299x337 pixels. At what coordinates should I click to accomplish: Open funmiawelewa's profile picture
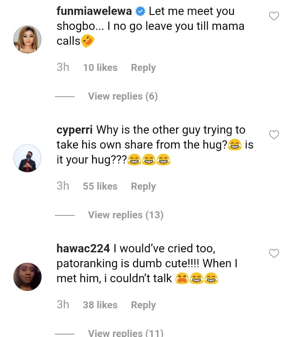[x=27, y=39]
